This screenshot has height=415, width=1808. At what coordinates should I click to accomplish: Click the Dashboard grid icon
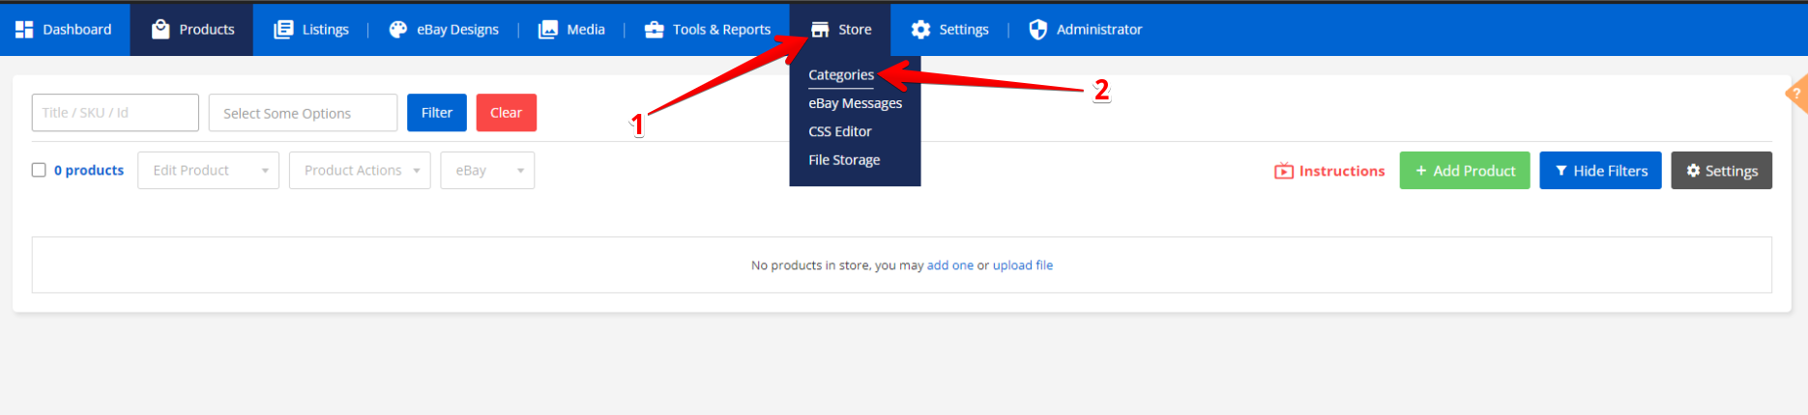click(24, 30)
